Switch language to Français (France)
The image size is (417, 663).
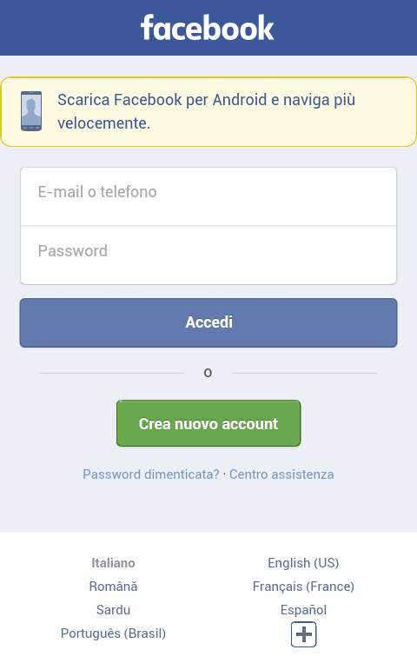(304, 587)
